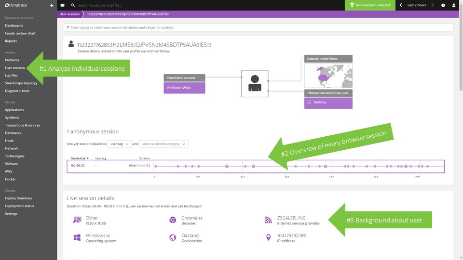
Task: Open Dashboards in sidebar
Action: pos(14,26)
